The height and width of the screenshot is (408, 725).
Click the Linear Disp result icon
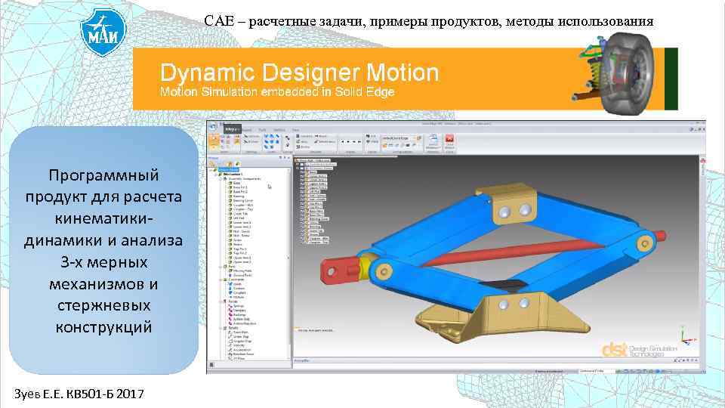tap(230, 337)
